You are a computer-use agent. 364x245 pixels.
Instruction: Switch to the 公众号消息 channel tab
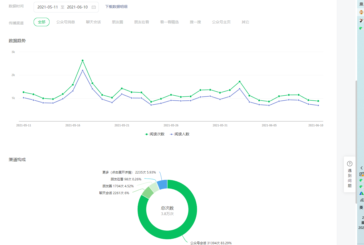tap(66, 22)
